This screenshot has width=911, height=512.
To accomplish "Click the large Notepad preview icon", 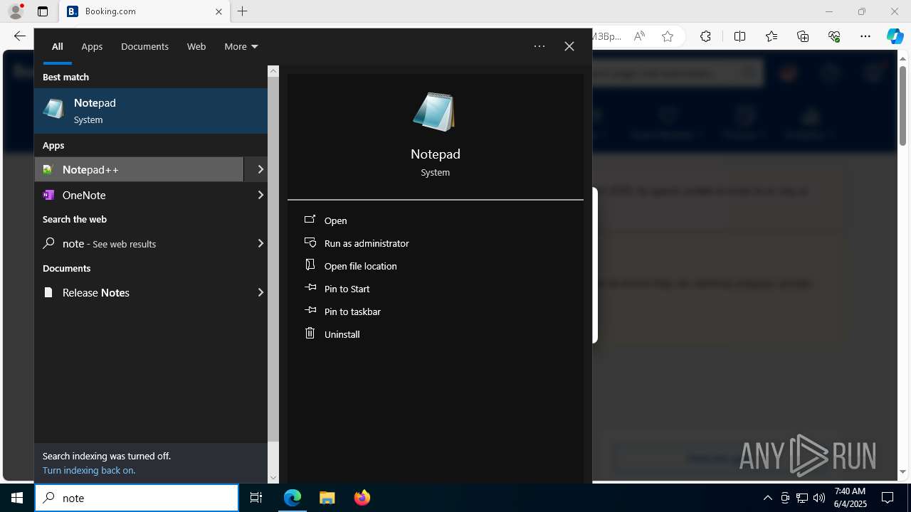I will point(434,112).
